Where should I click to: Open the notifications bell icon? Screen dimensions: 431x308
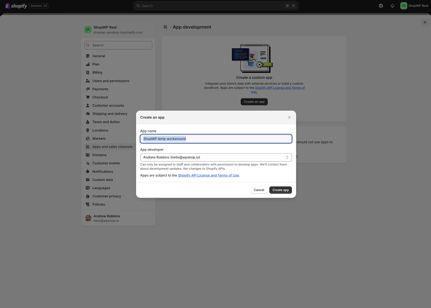click(x=392, y=6)
